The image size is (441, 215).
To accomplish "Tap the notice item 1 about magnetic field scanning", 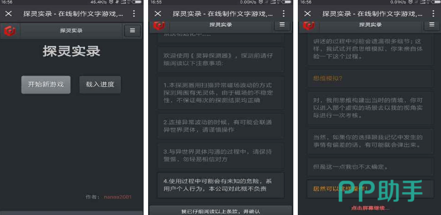I will tap(220, 93).
